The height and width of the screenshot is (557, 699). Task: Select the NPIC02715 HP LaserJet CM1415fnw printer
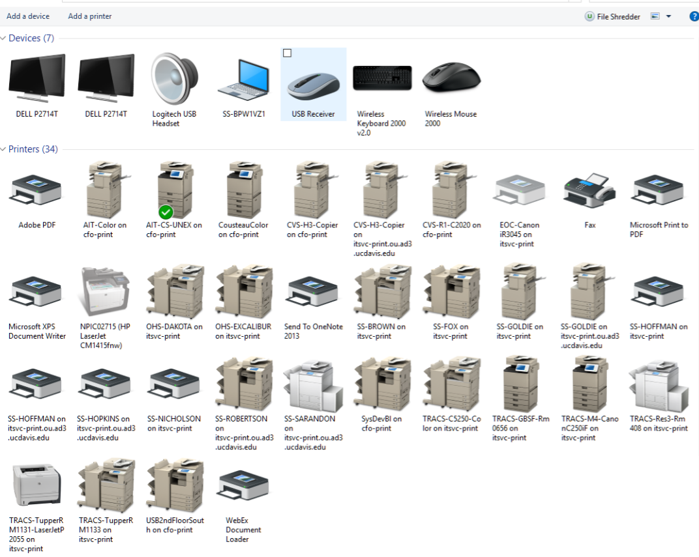[105, 308]
